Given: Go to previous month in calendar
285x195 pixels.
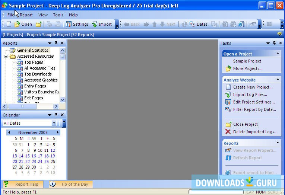Looking at the screenshot, I should coord(9,132).
